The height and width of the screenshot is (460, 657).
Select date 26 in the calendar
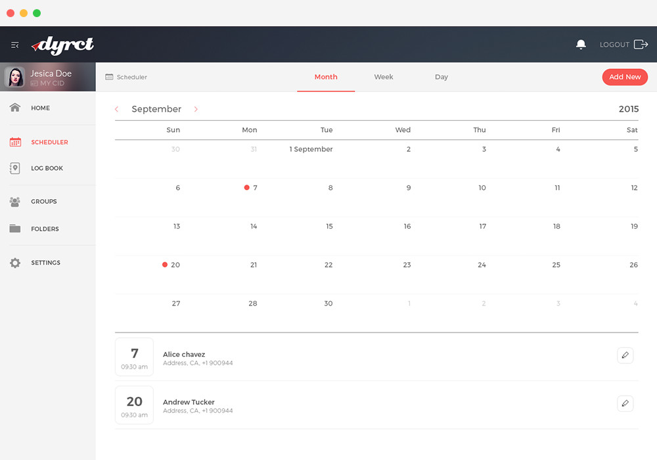633,265
